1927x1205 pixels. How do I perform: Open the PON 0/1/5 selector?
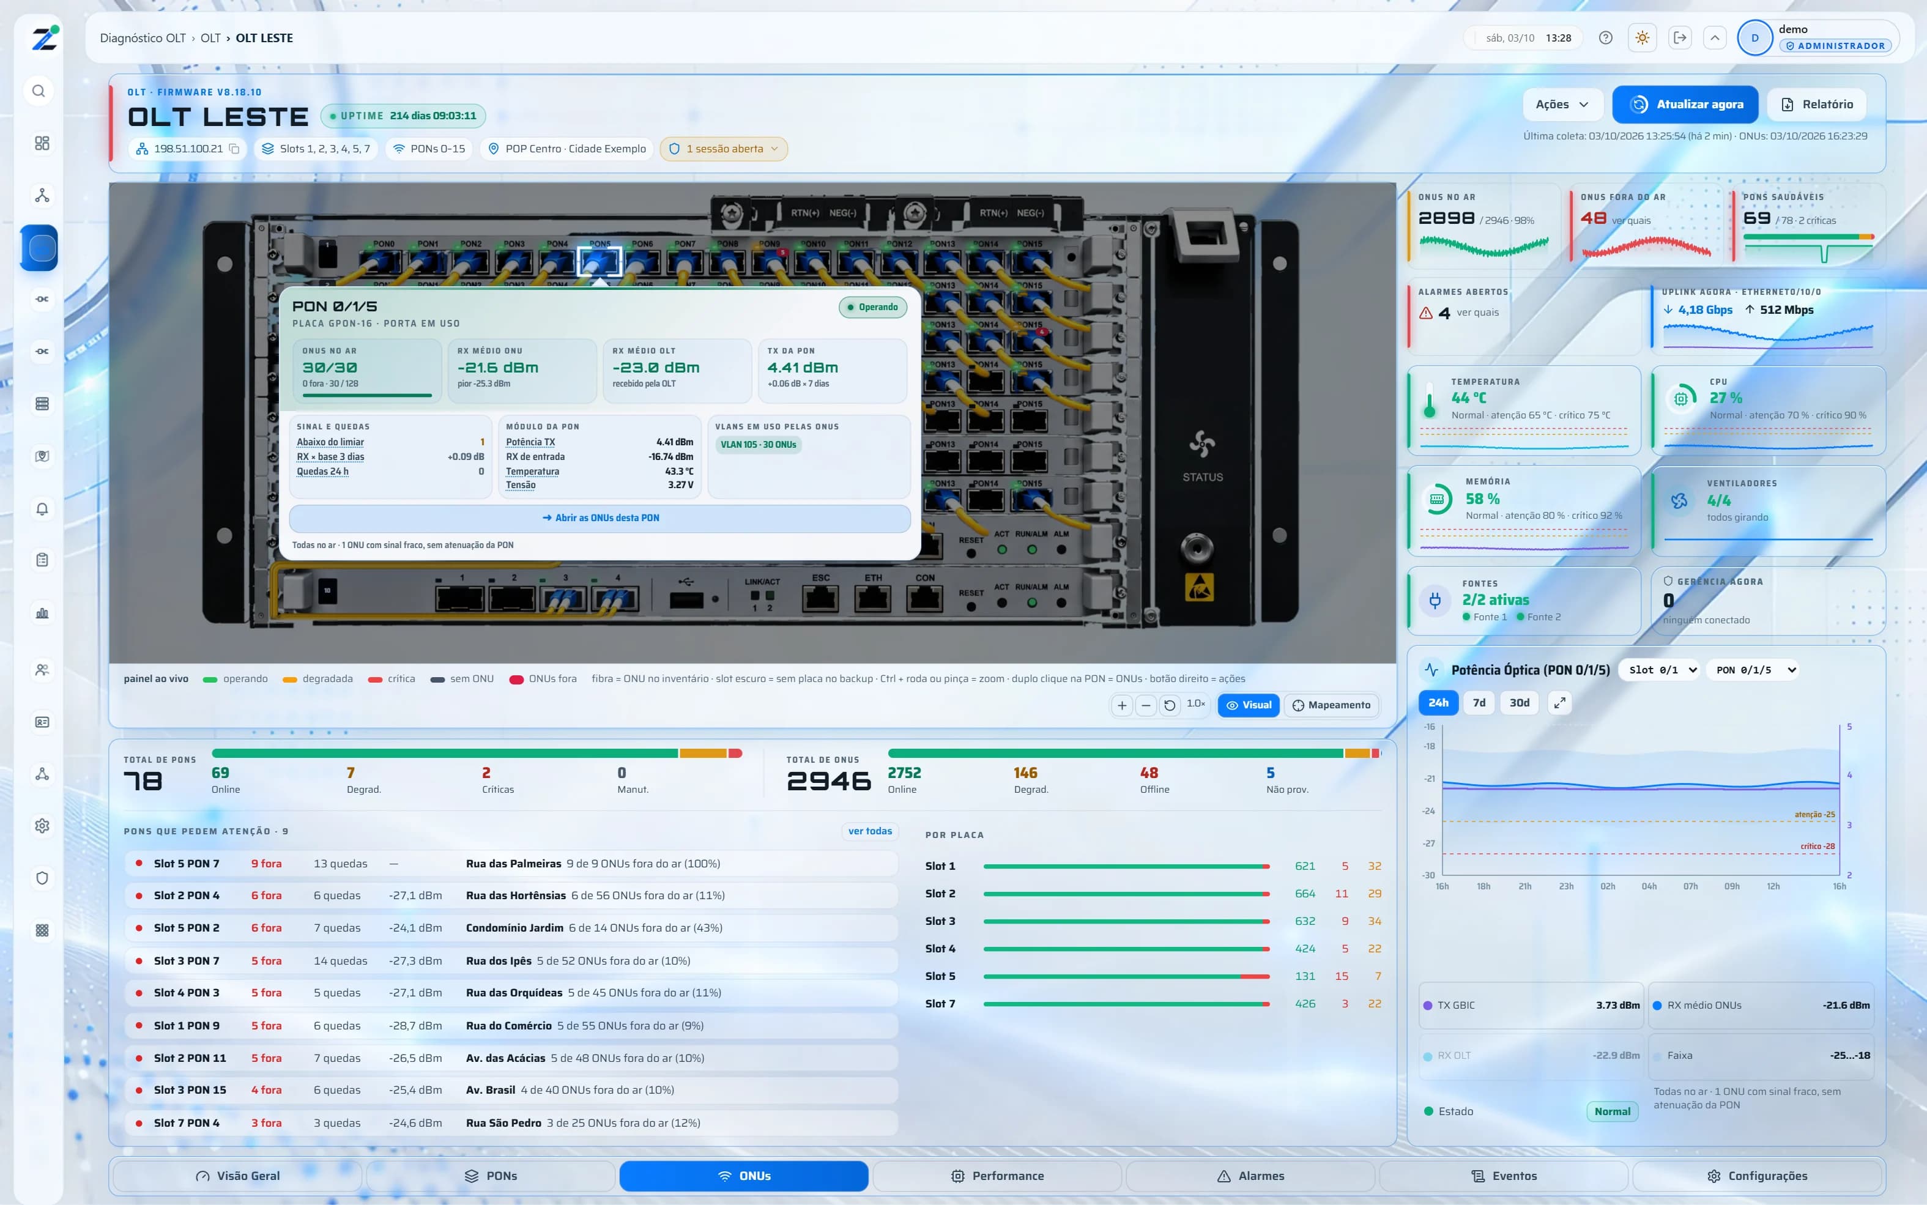coord(1753,670)
